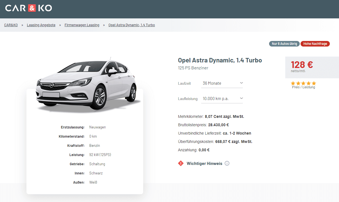Click the CAR&KO logo in the header

(28, 8)
